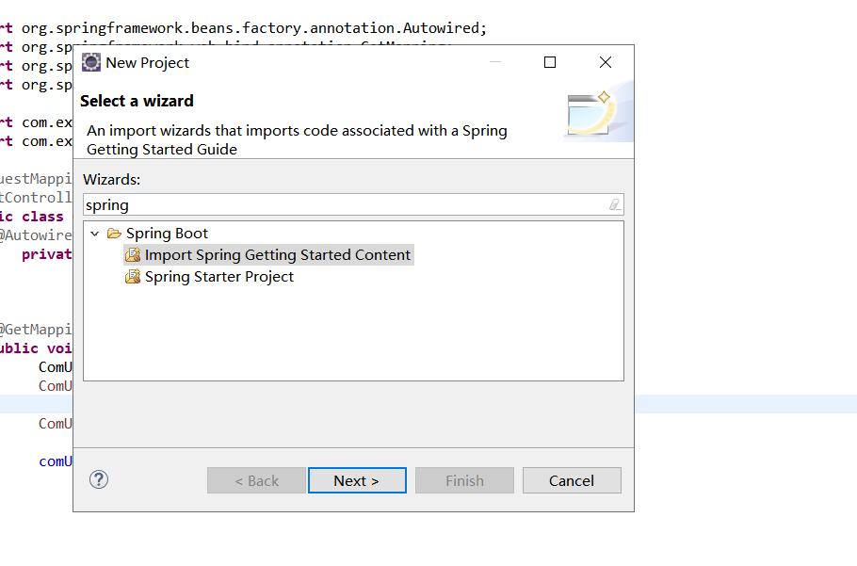Cancel the New Project wizard

(572, 479)
